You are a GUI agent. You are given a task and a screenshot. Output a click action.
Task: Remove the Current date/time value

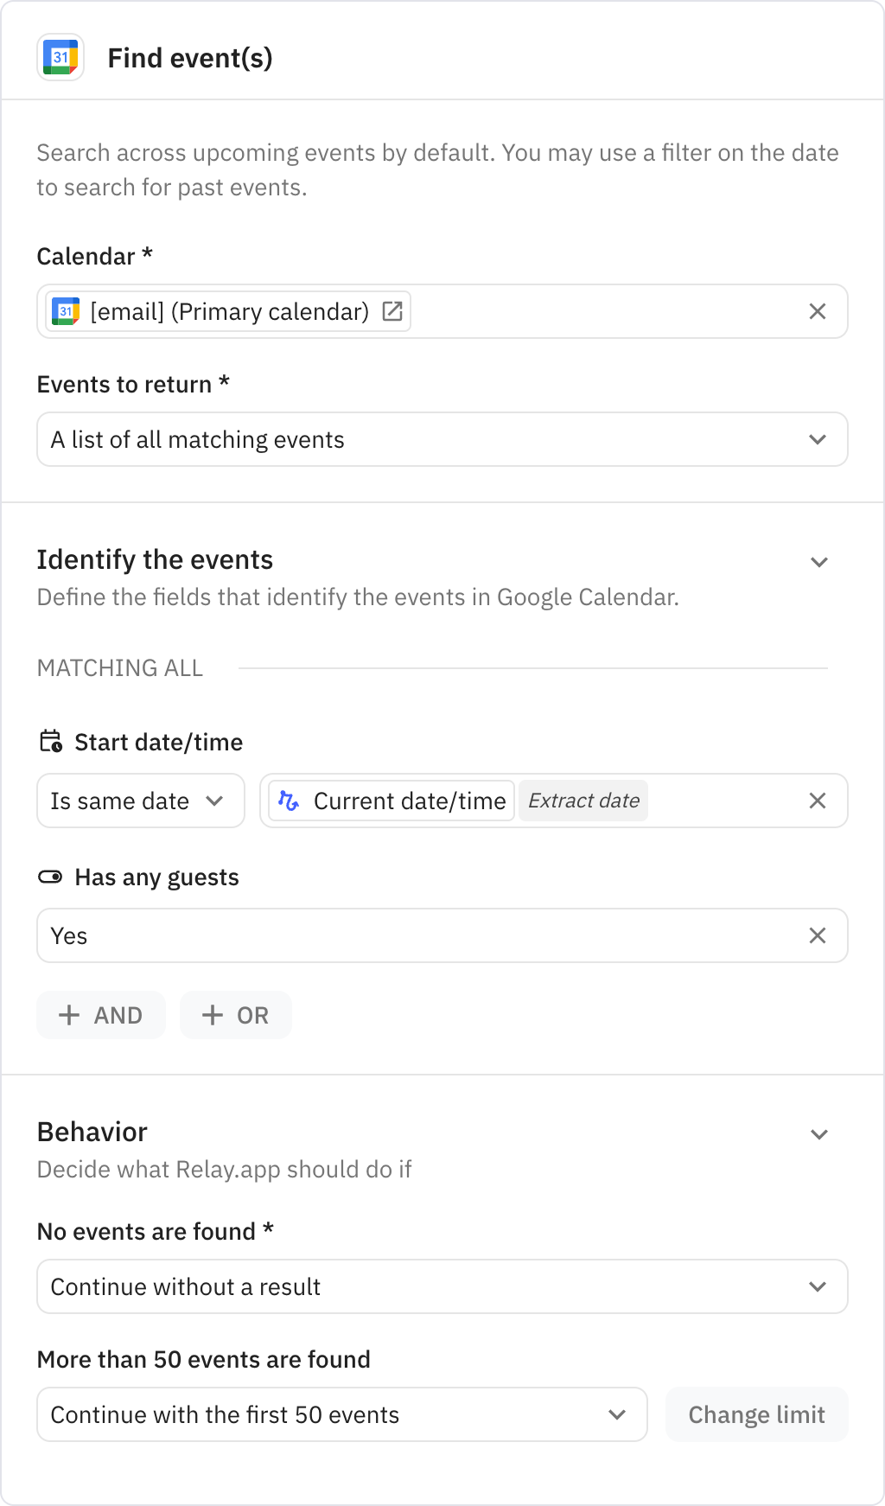tap(817, 801)
